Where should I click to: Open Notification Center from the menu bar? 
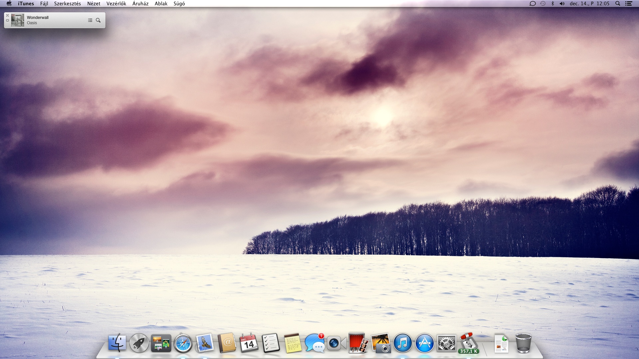pyautogui.click(x=628, y=4)
